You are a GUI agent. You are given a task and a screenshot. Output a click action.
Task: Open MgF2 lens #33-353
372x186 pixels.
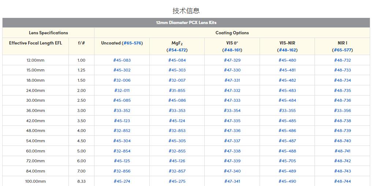click(177, 111)
